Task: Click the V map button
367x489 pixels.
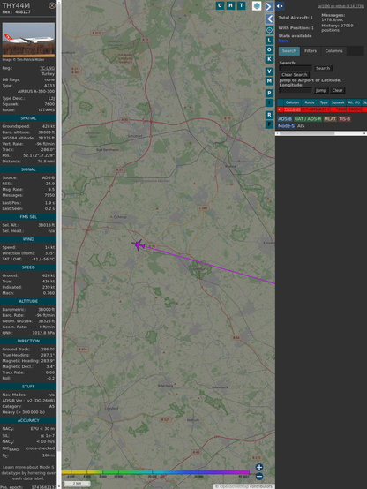Action: click(269, 71)
